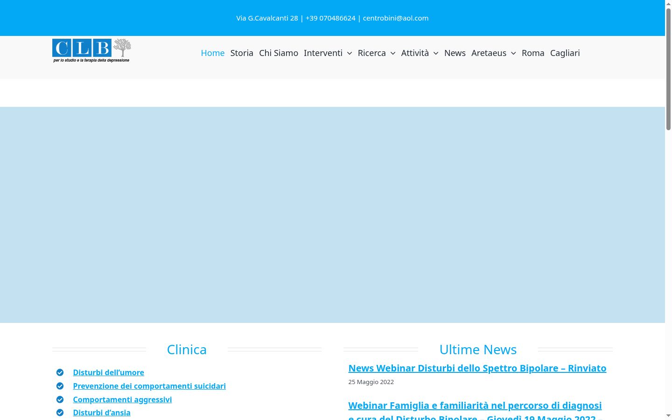Open the Attività menu label

415,53
